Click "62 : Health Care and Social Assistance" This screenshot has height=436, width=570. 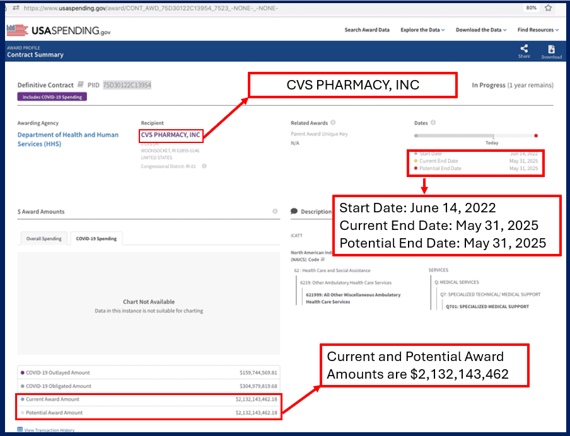tap(332, 270)
